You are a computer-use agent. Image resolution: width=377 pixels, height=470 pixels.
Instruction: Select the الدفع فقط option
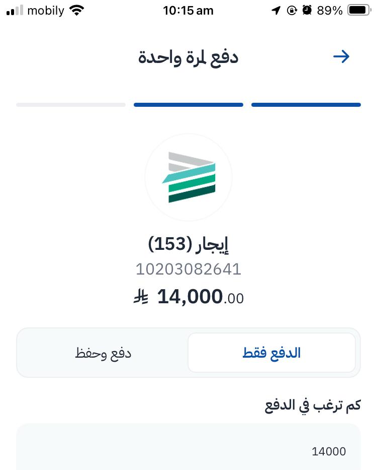pyautogui.click(x=271, y=353)
